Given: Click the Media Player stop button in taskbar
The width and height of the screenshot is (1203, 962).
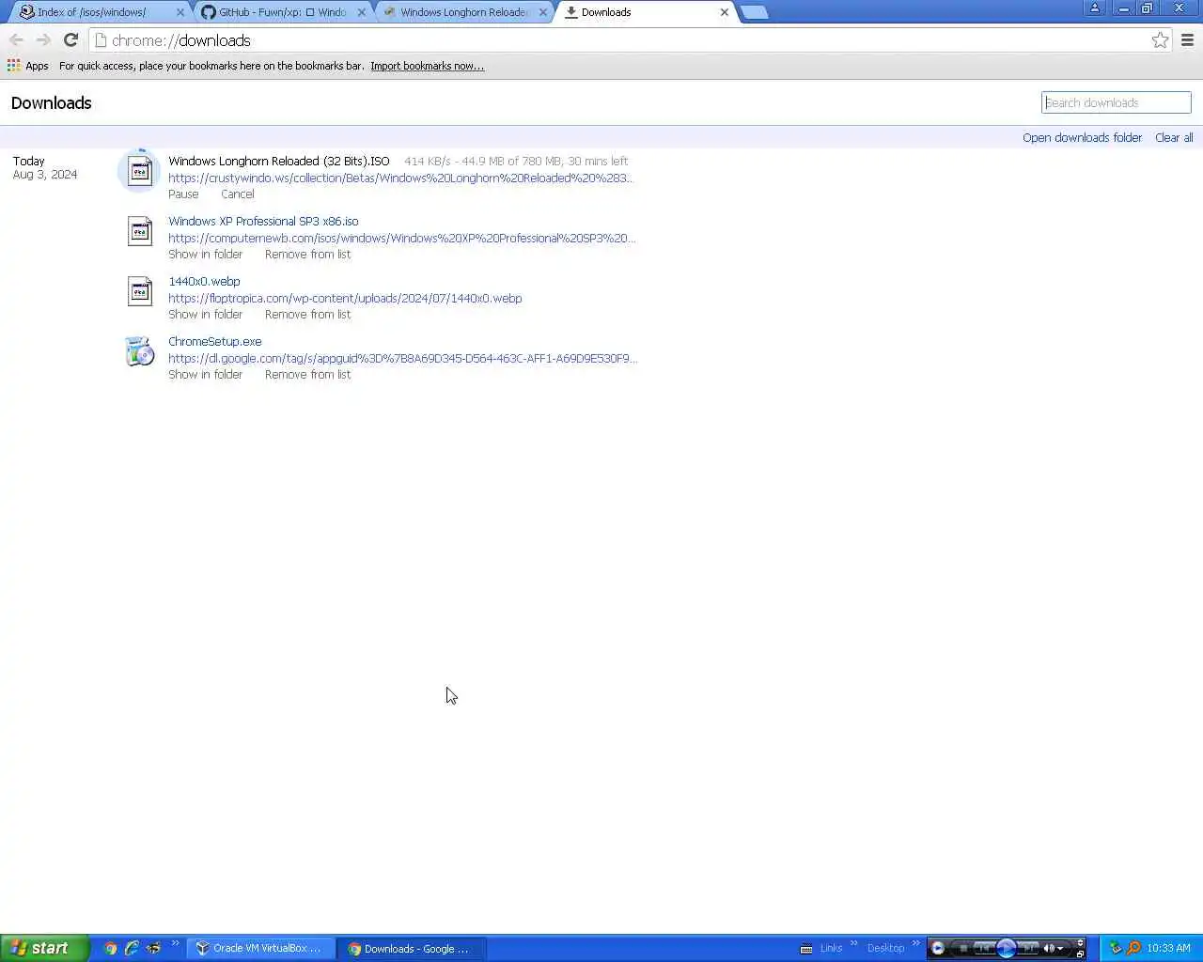Looking at the screenshot, I should point(963,948).
